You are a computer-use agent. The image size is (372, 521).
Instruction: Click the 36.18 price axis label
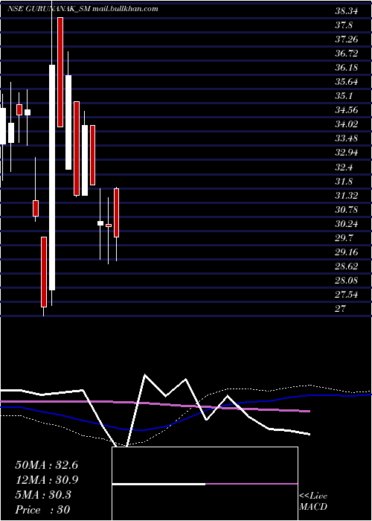coord(347,68)
